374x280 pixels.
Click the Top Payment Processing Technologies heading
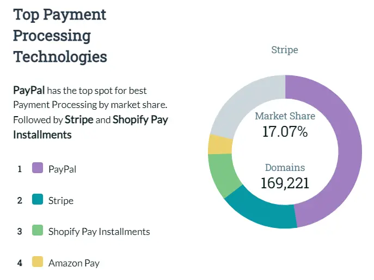click(60, 35)
